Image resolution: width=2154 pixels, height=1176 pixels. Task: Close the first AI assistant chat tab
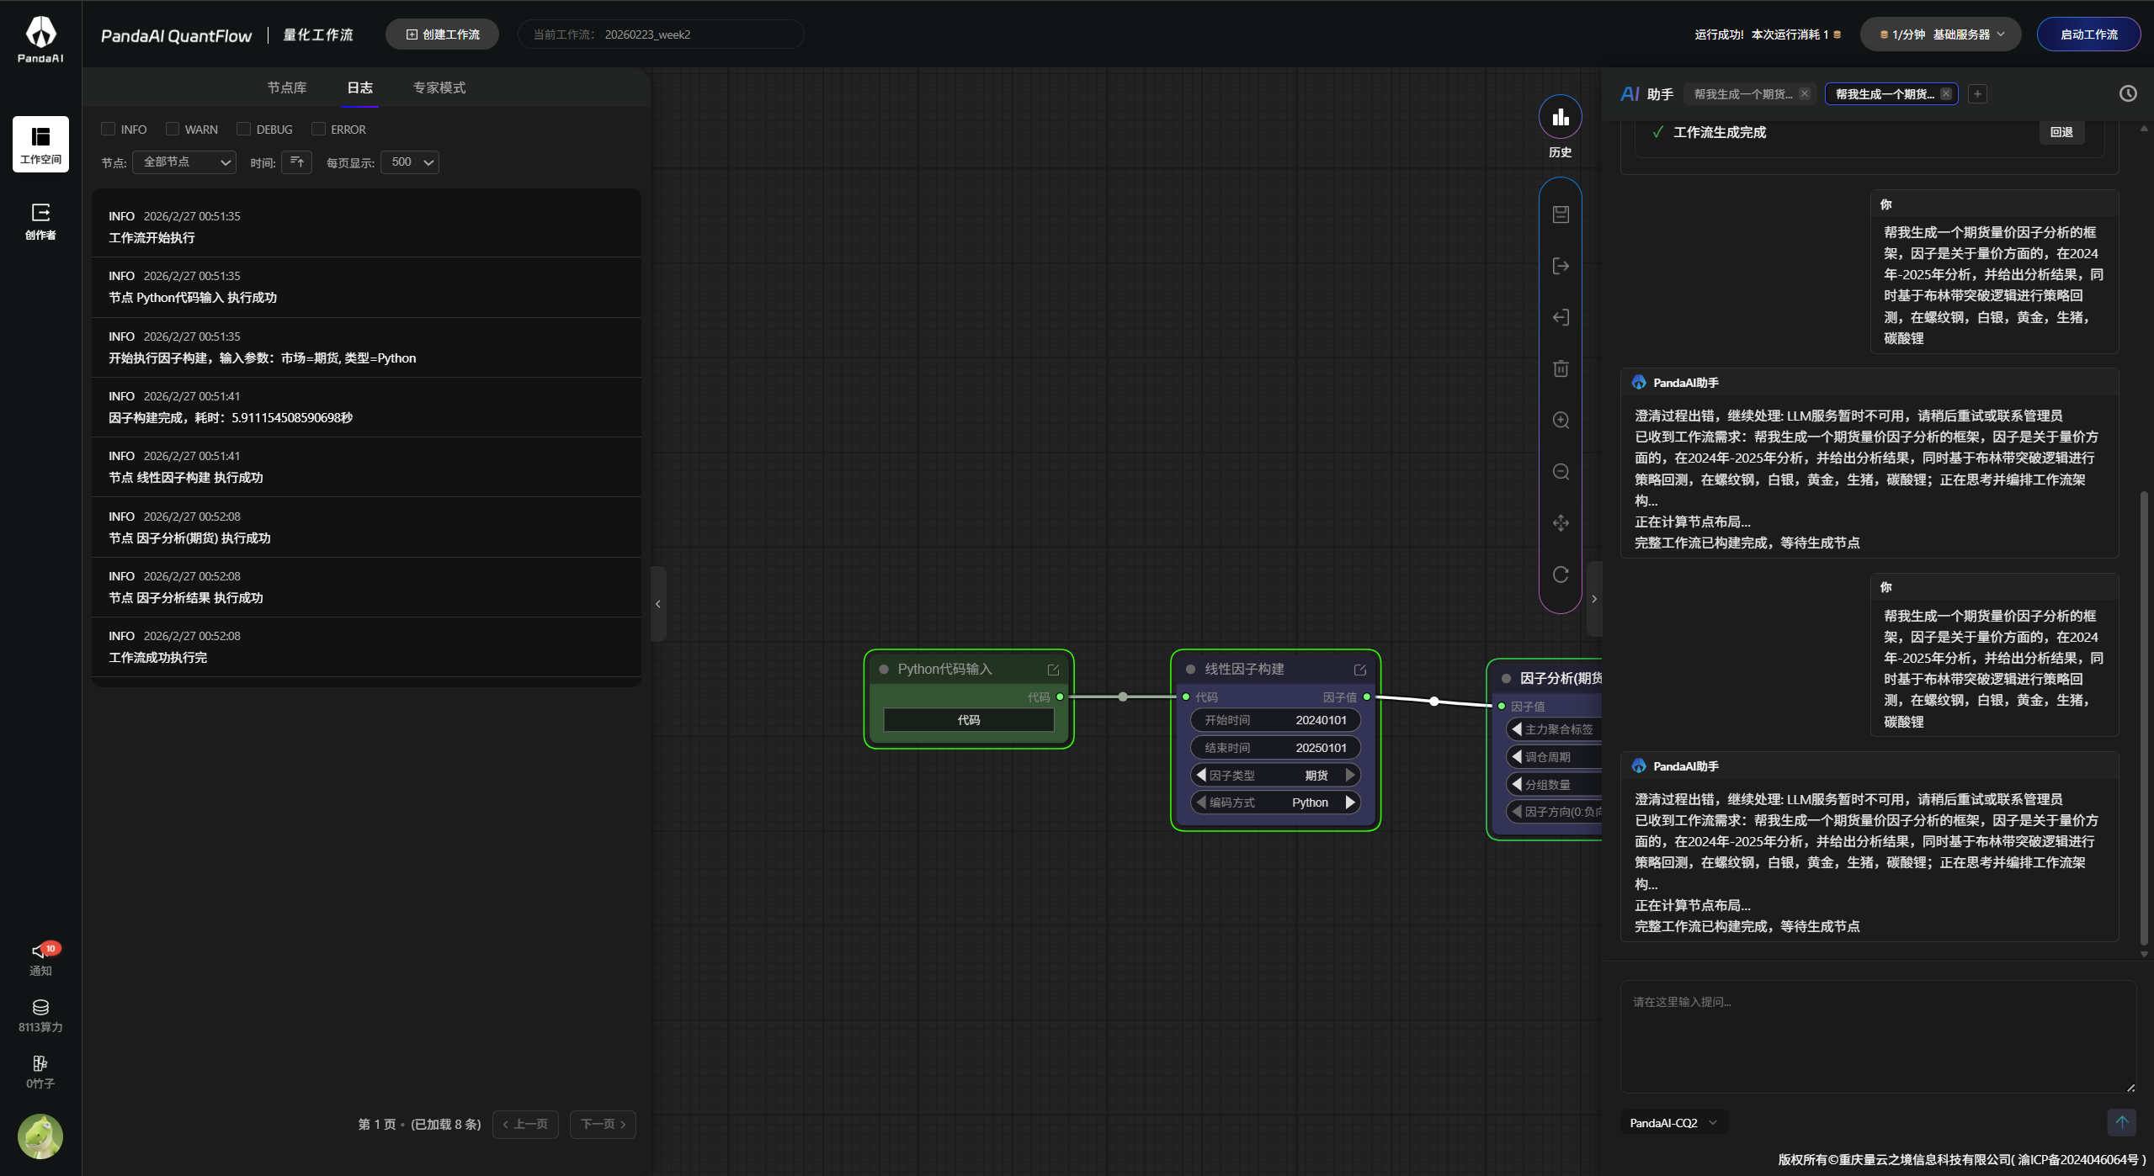[1805, 94]
